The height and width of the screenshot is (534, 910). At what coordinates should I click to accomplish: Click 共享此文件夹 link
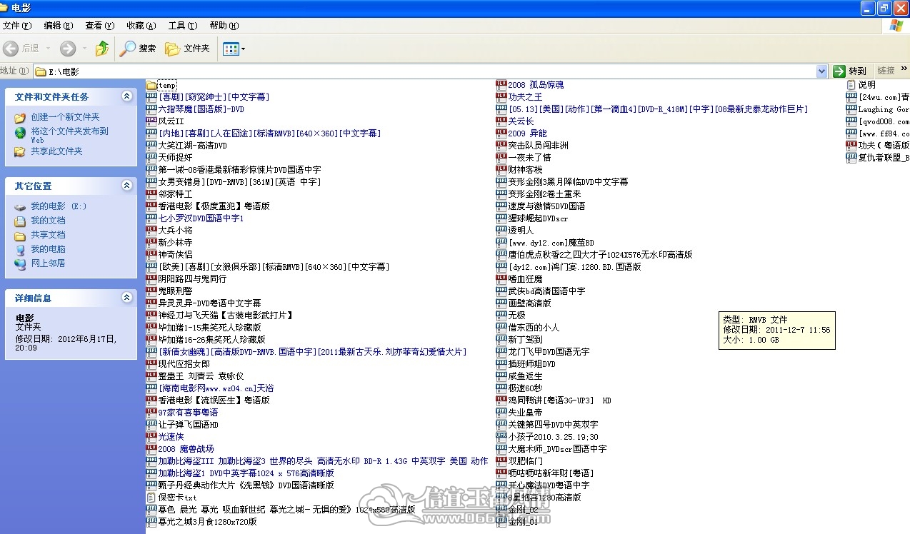click(x=56, y=151)
